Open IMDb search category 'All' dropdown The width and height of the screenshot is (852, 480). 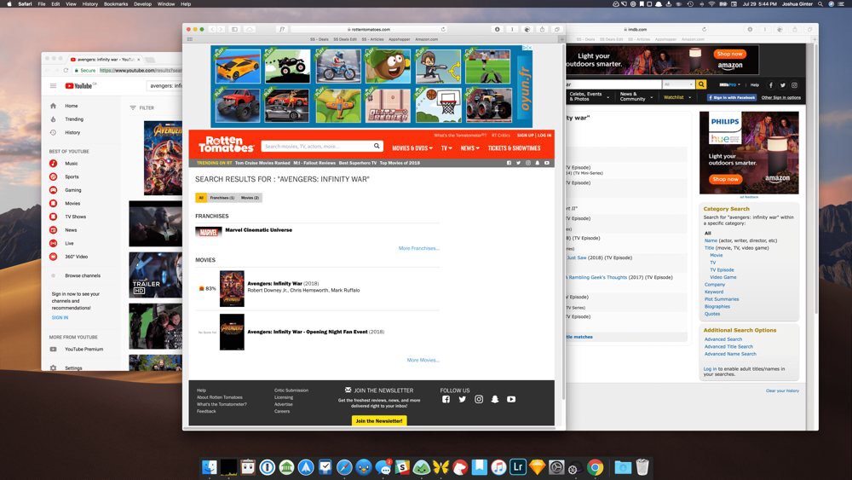point(678,84)
